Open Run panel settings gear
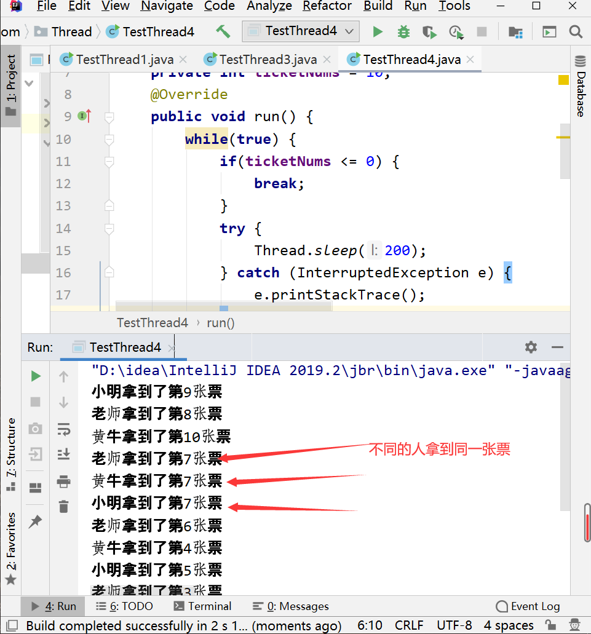Screen dimensions: 591x634 point(531,347)
